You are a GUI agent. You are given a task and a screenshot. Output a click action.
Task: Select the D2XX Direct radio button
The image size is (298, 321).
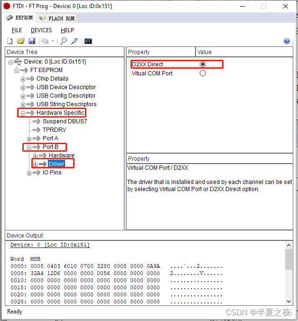coord(203,64)
